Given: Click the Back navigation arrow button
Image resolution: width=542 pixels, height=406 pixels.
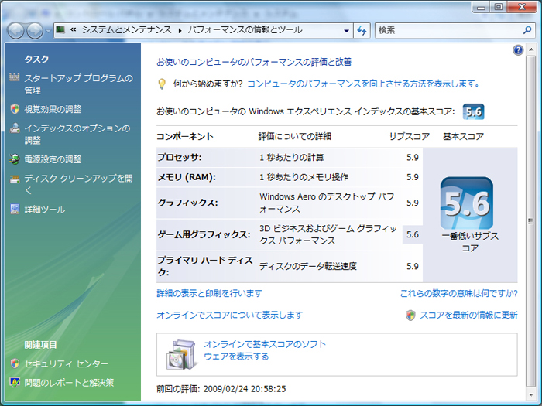Looking at the screenshot, I should coord(16,31).
